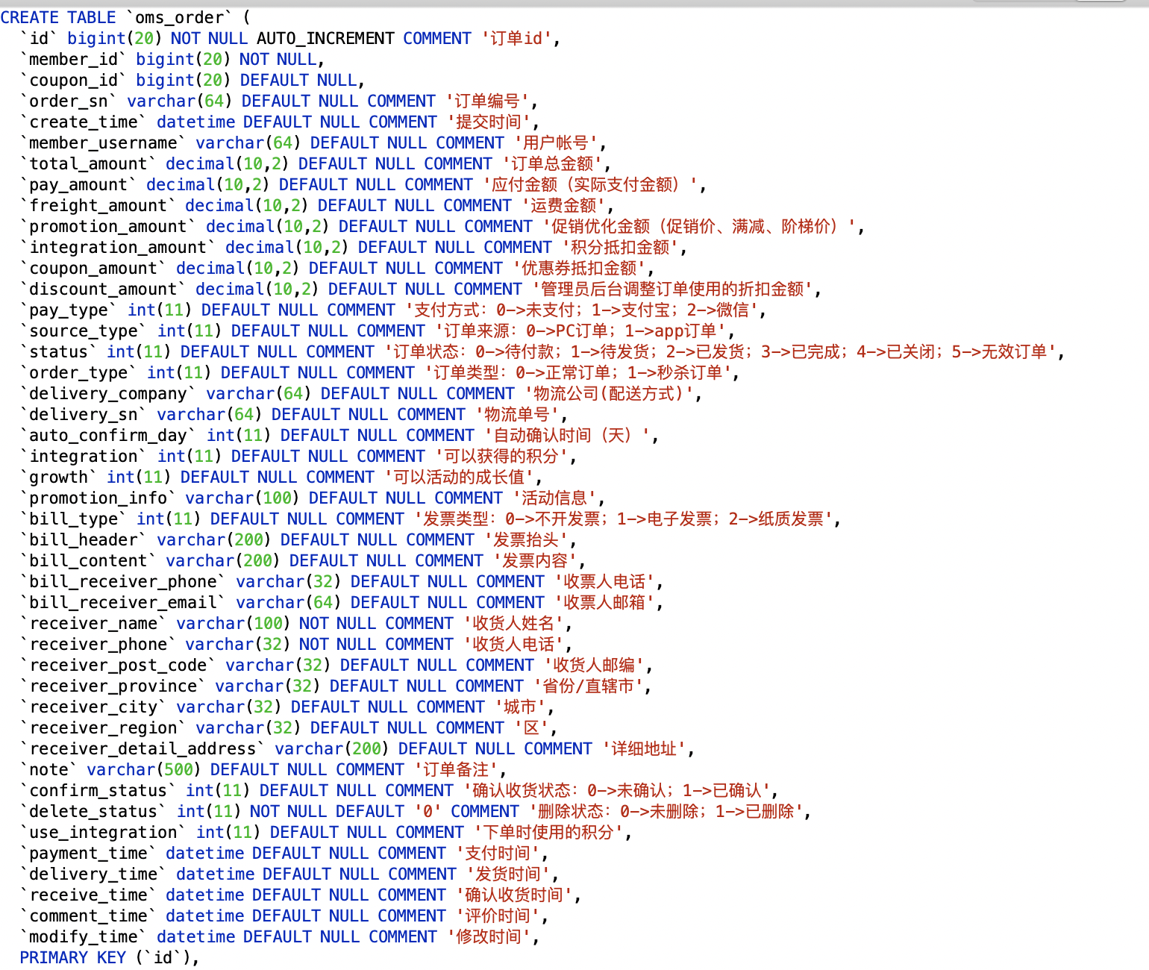Click the `receiver_province` column name

pyautogui.click(x=113, y=686)
